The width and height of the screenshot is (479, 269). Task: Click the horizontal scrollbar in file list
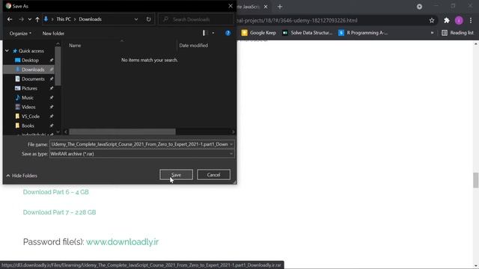point(122,132)
